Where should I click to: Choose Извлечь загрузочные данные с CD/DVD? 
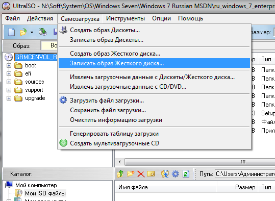(x=154, y=87)
